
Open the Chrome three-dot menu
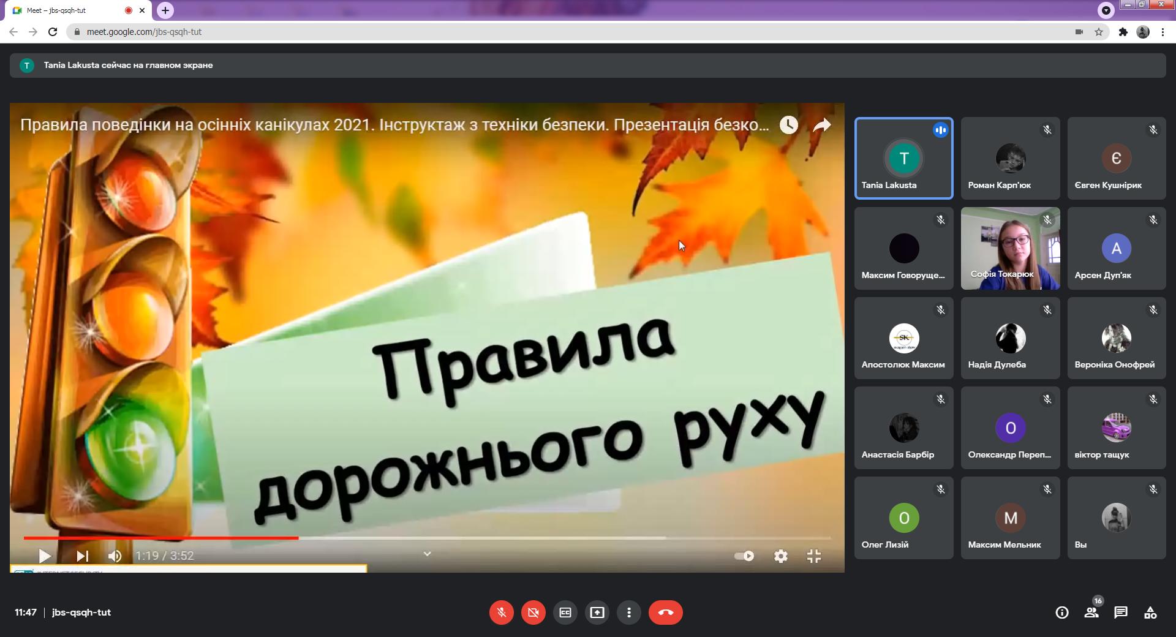pyautogui.click(x=1163, y=32)
